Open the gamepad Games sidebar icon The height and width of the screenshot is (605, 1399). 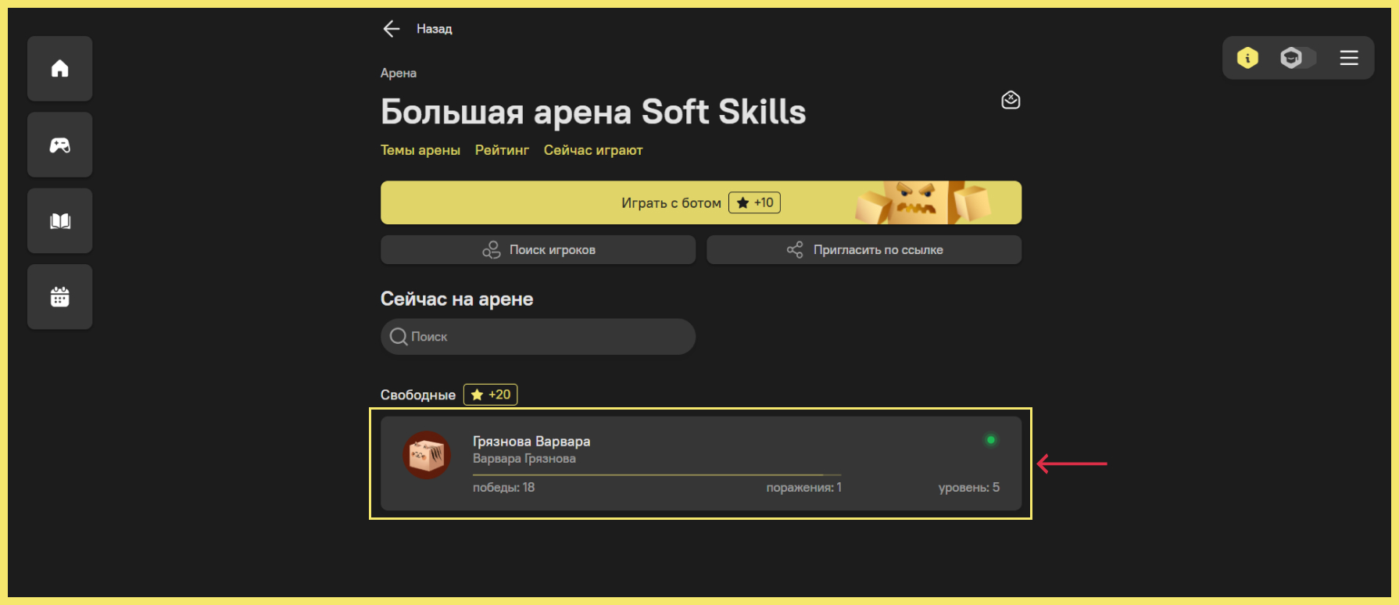click(59, 145)
